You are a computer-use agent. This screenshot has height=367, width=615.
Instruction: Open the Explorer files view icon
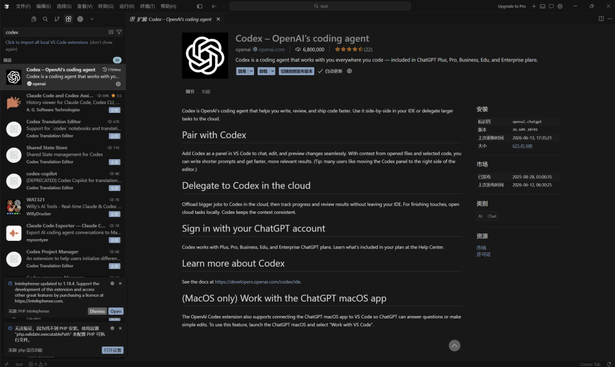pos(34,19)
